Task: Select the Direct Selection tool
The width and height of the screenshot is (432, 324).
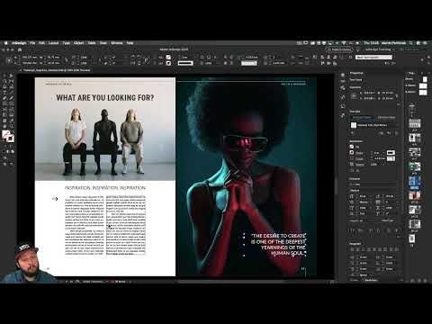Action: pos(12,76)
